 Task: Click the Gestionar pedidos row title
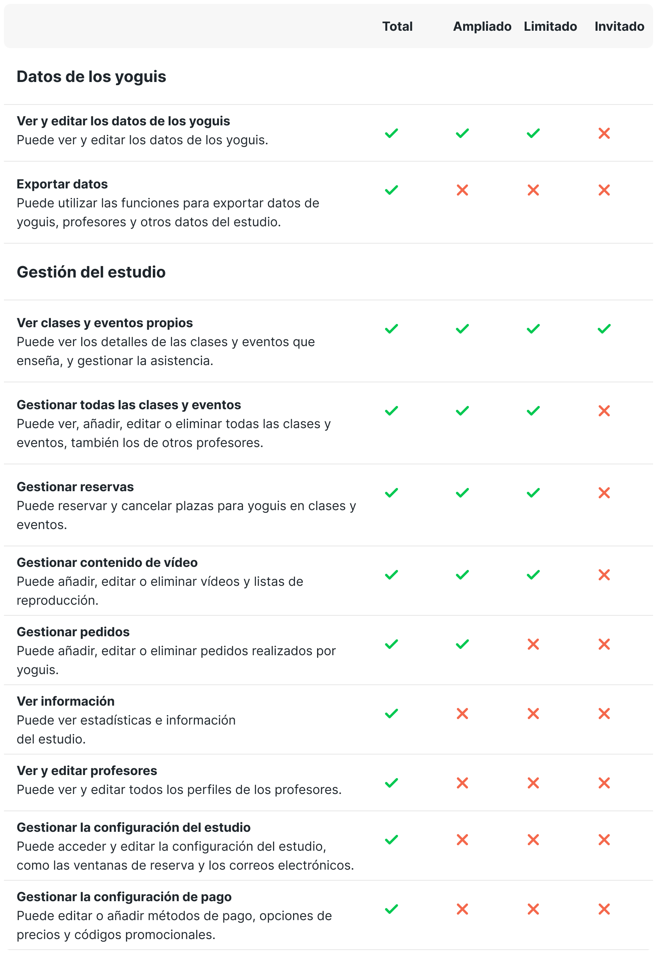(73, 632)
